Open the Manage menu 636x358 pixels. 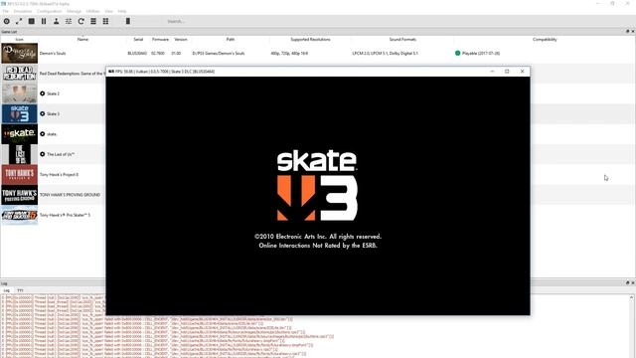(x=74, y=11)
